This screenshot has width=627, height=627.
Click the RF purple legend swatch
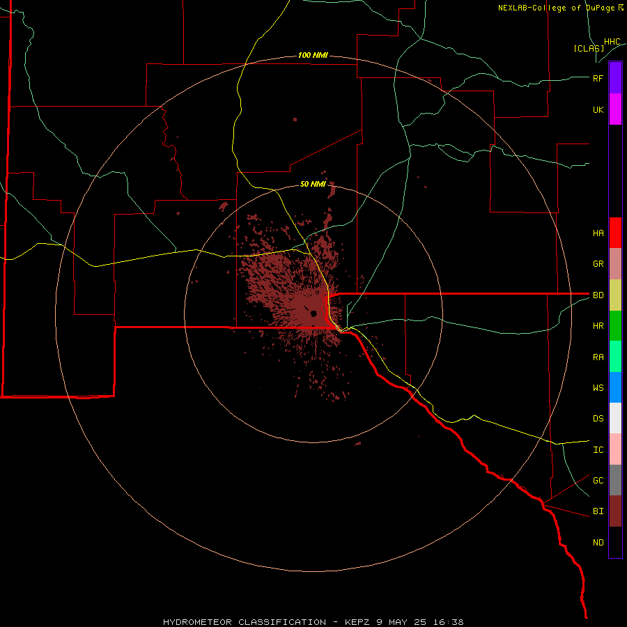coord(615,77)
